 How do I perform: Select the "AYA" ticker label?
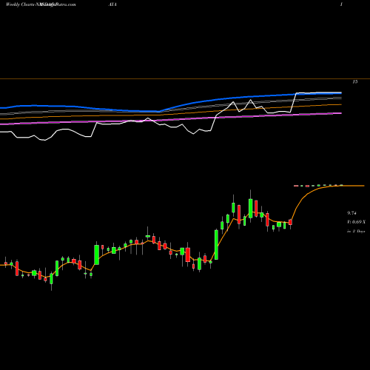pyautogui.click(x=112, y=4)
